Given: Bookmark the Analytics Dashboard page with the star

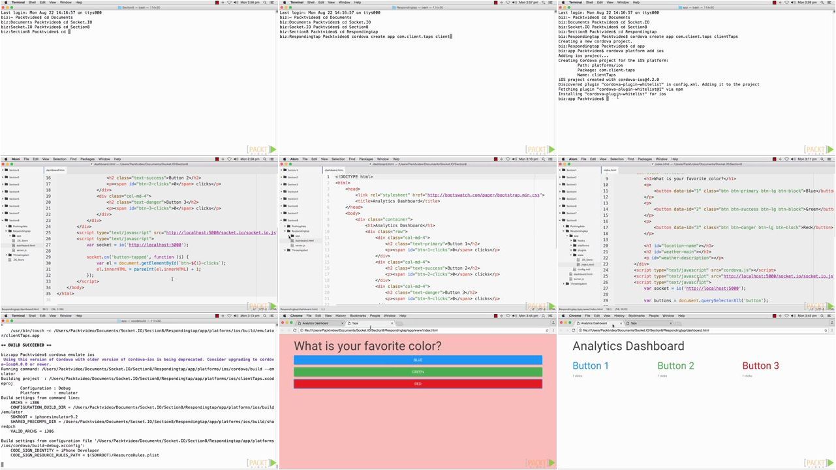Looking at the screenshot, I should click(x=826, y=330).
